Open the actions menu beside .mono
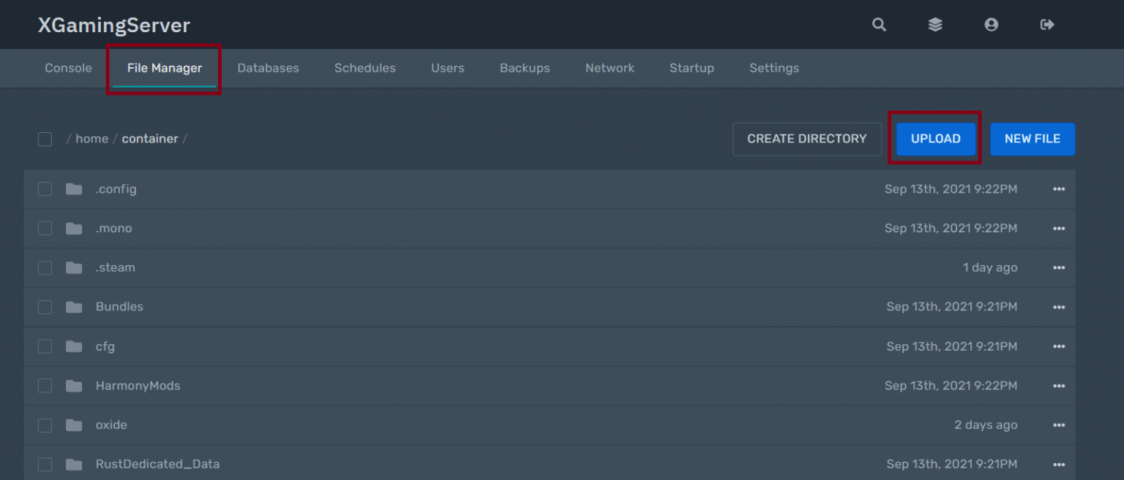 click(x=1059, y=228)
